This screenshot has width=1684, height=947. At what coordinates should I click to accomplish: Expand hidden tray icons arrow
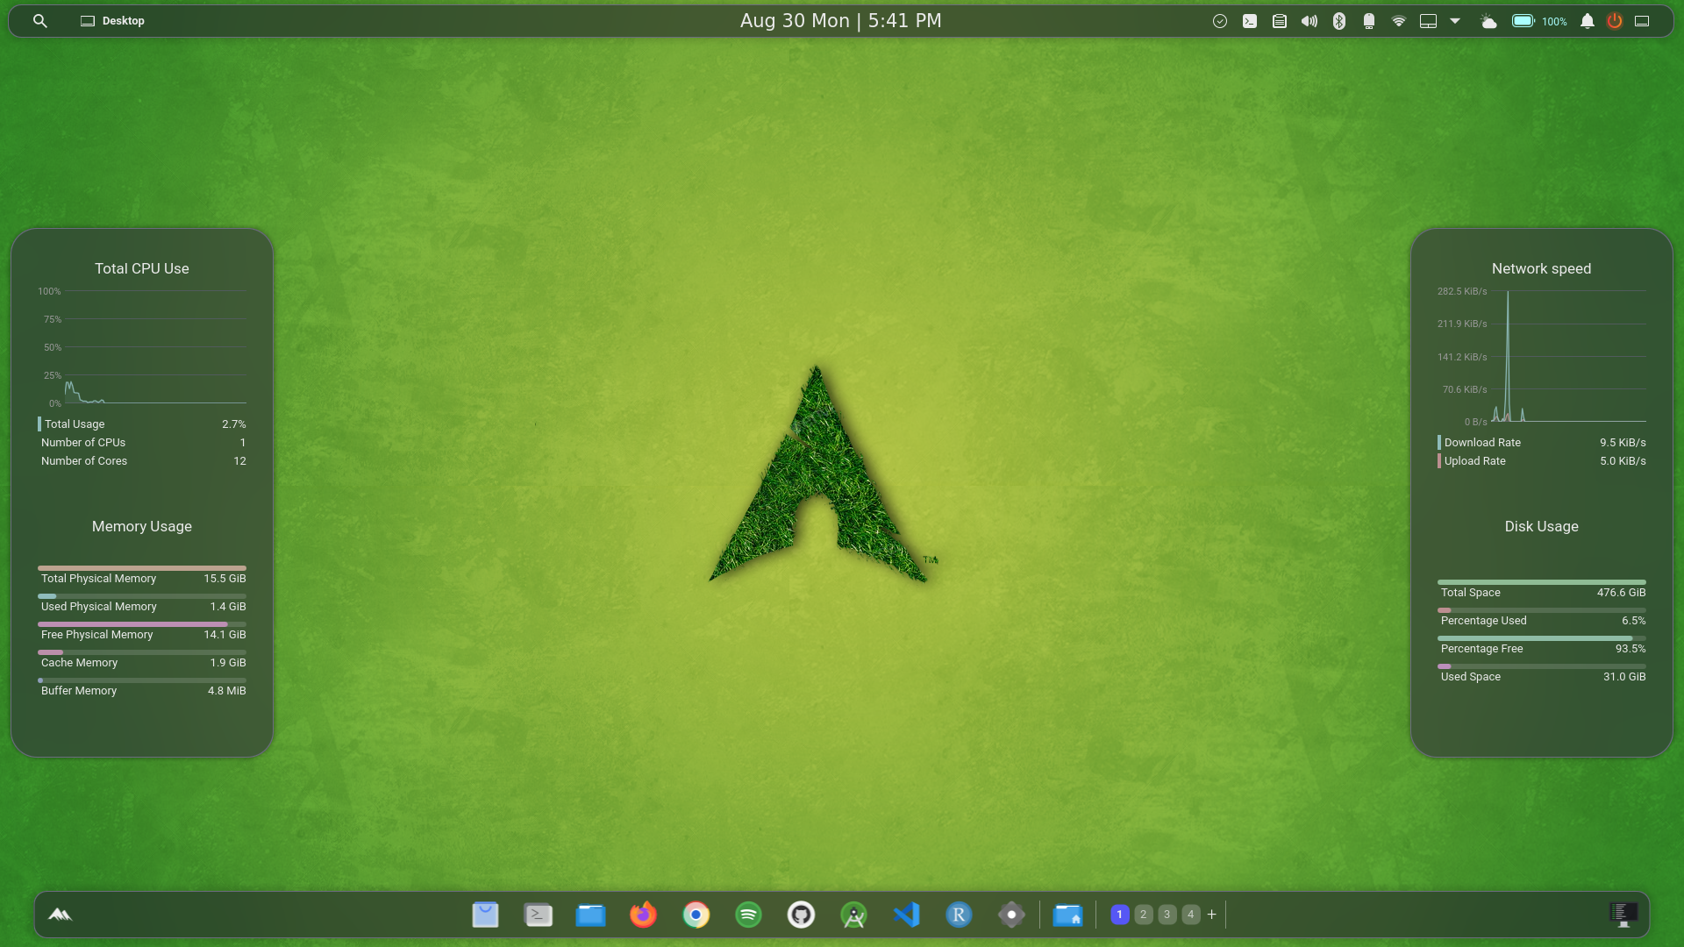click(x=1455, y=21)
